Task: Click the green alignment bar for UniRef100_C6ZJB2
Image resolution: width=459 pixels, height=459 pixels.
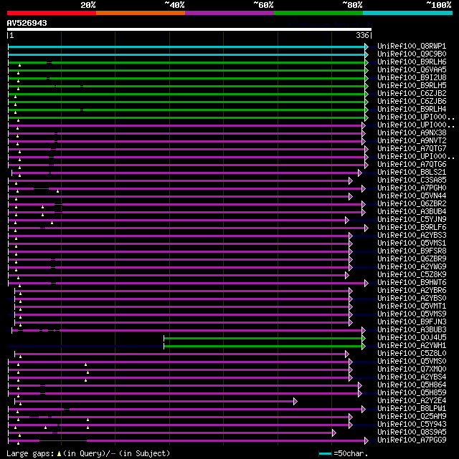Action: pyautogui.click(x=186, y=95)
